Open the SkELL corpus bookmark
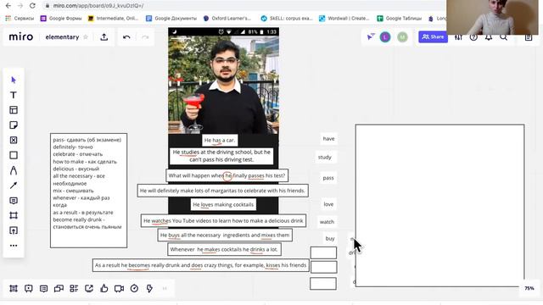The image size is (543, 305). click(x=287, y=19)
